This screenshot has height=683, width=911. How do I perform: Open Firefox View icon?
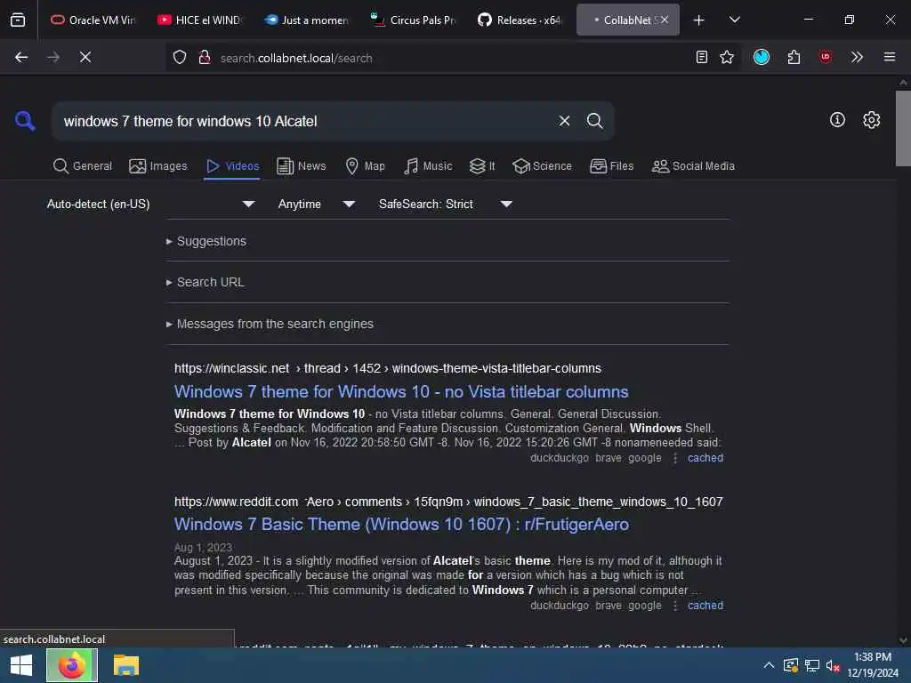(18, 20)
